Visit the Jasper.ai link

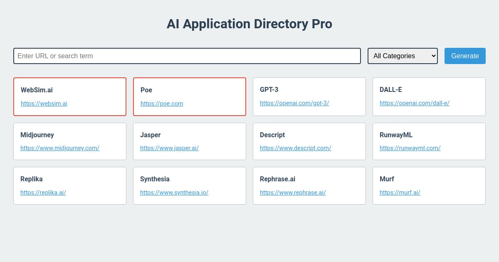coord(169,148)
